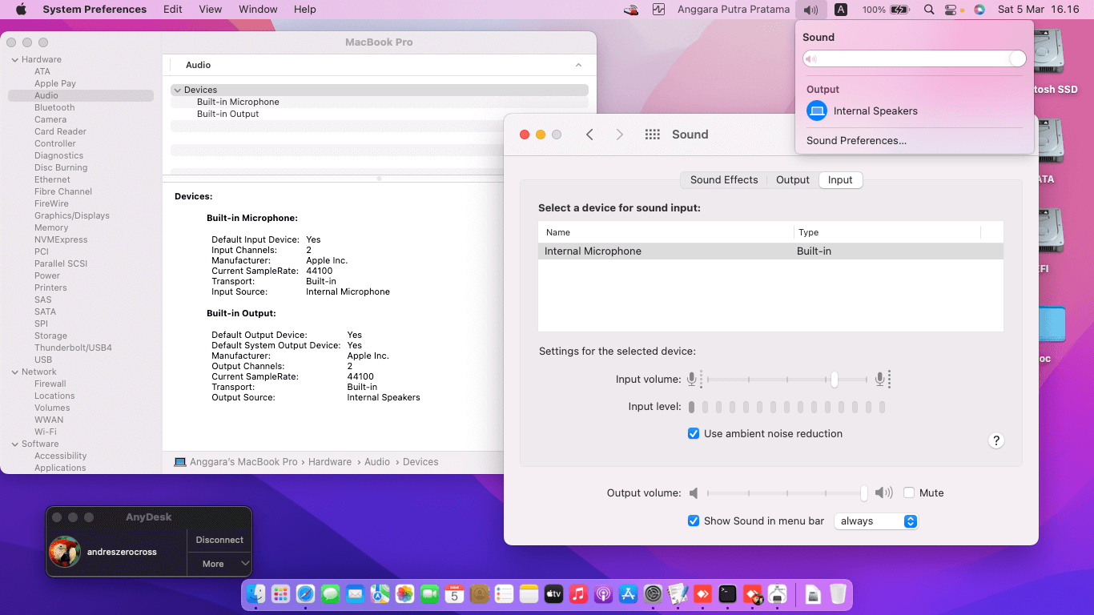Click the battery status icon in menu bar
This screenshot has height=615, width=1094.
point(900,10)
